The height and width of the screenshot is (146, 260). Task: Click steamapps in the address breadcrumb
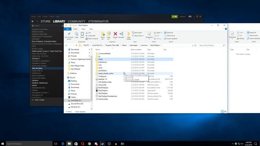pyautogui.click(x=134, y=45)
